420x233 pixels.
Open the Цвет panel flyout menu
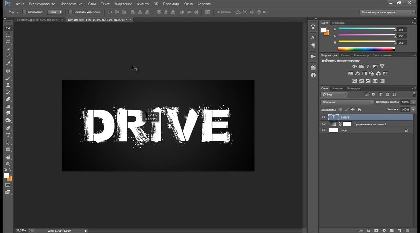[x=414, y=23]
